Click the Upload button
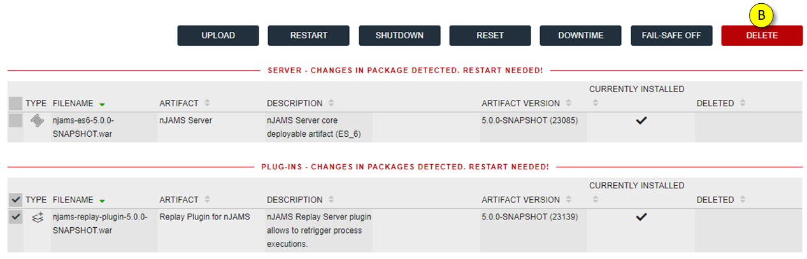The height and width of the screenshot is (259, 807). click(x=218, y=36)
